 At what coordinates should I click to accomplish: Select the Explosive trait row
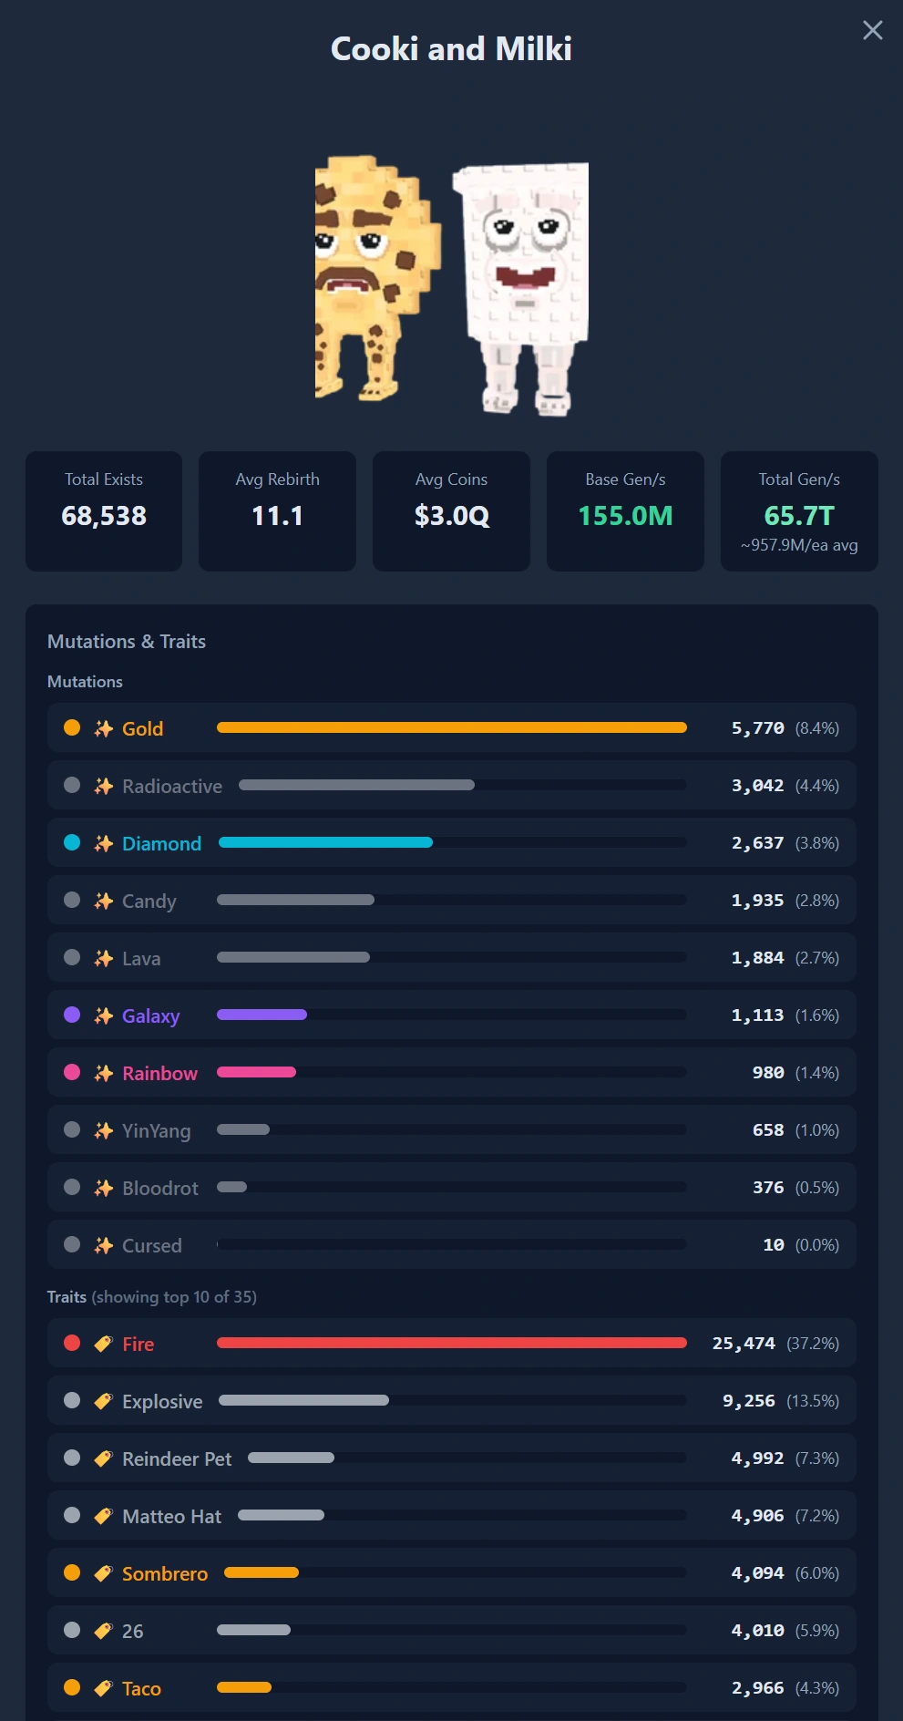452,1400
